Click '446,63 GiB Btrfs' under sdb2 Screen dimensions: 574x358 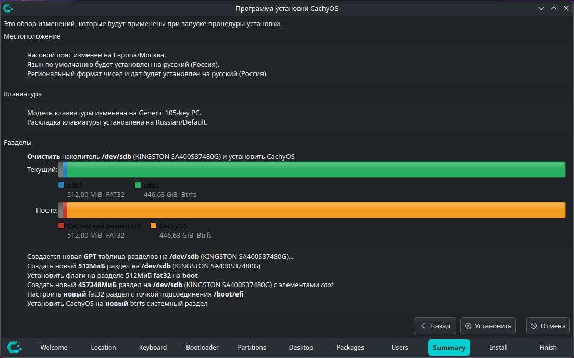170,195
